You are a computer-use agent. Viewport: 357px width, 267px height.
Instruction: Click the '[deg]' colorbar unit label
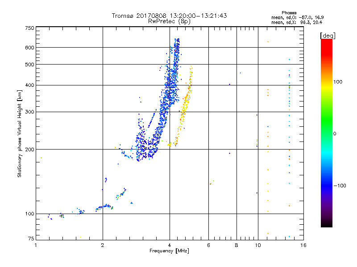[x=328, y=36]
